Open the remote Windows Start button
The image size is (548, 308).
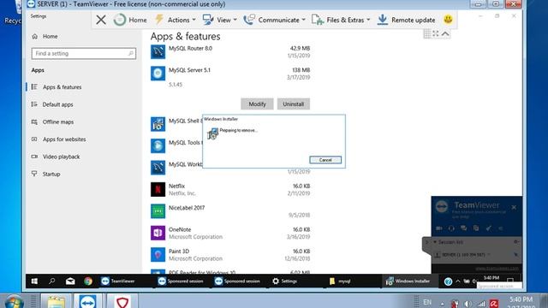tap(34, 281)
